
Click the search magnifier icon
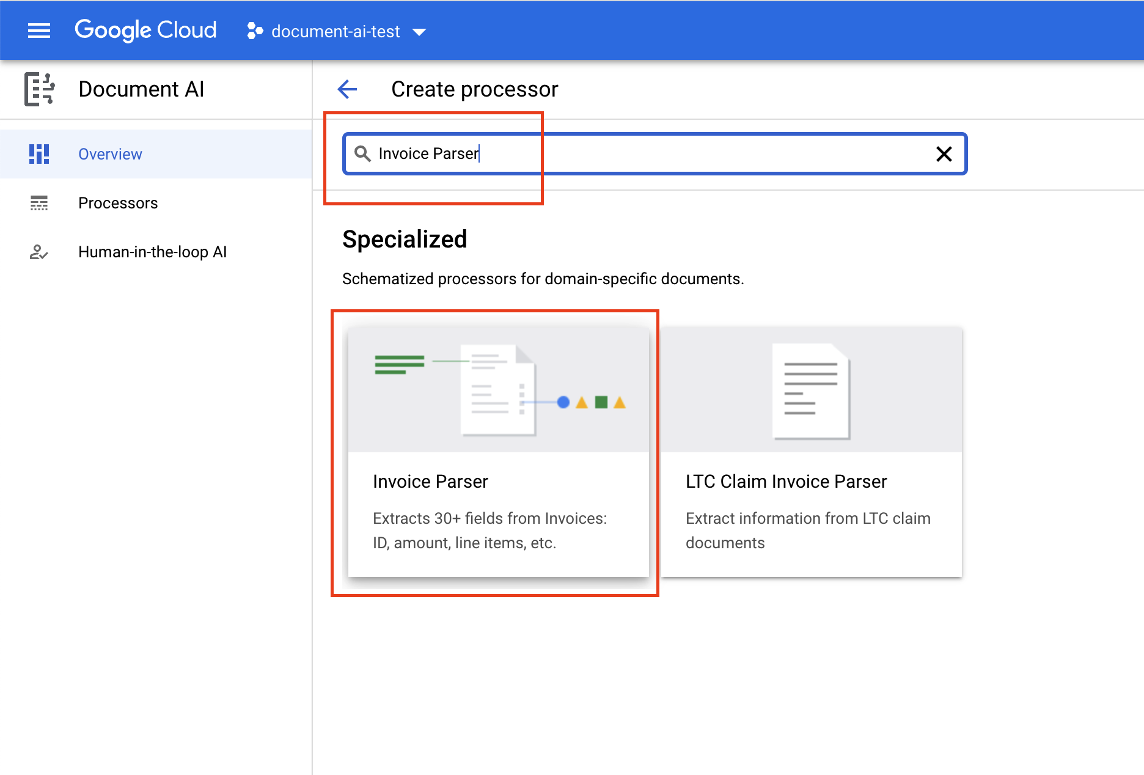(362, 154)
